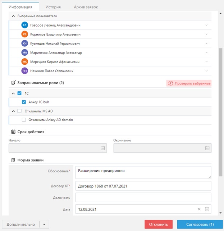Click the vertical scrollbar thumb

pos(220,108)
